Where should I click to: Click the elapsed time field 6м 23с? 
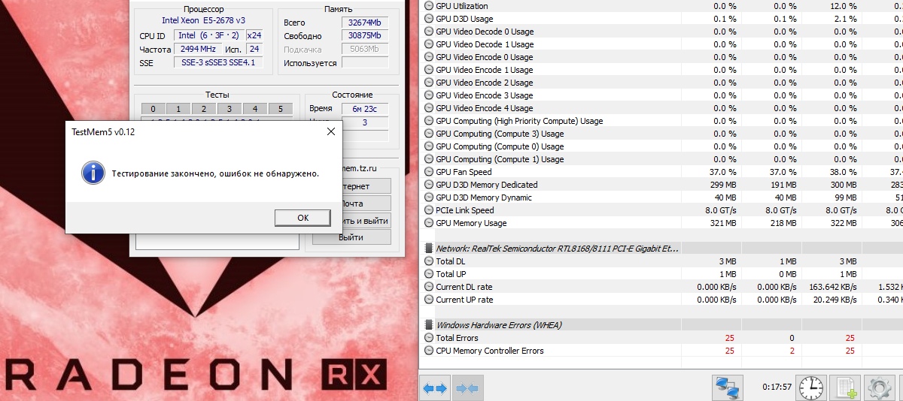click(x=364, y=109)
